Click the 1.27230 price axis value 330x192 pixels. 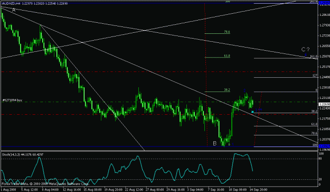click(324, 35)
